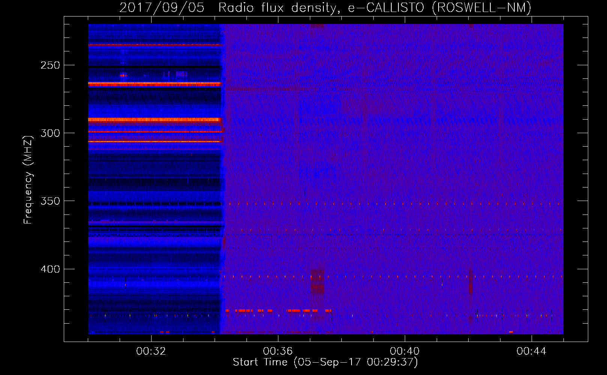Click the plot title naming e-CALLISTO ROSWELL-NM
Image resolution: width=607 pixels, height=375 pixels.
point(325,7)
